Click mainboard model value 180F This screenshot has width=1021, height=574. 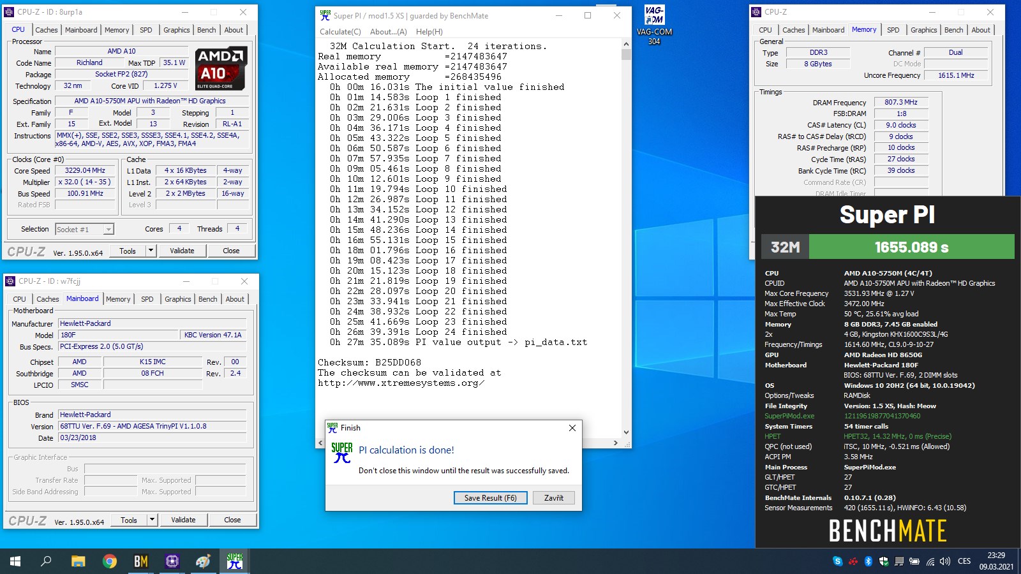[118, 335]
